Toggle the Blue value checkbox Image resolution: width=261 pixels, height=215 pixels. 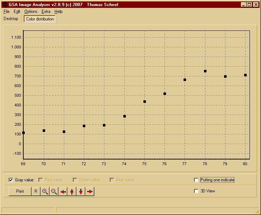click(x=112, y=180)
